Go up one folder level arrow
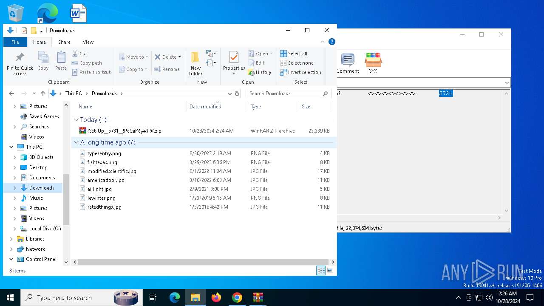Image resolution: width=544 pixels, height=306 pixels. [43, 93]
